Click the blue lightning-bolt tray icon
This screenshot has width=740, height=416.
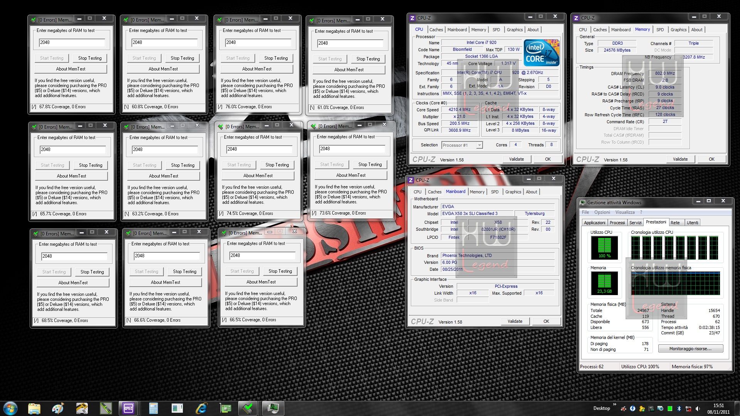click(x=632, y=409)
